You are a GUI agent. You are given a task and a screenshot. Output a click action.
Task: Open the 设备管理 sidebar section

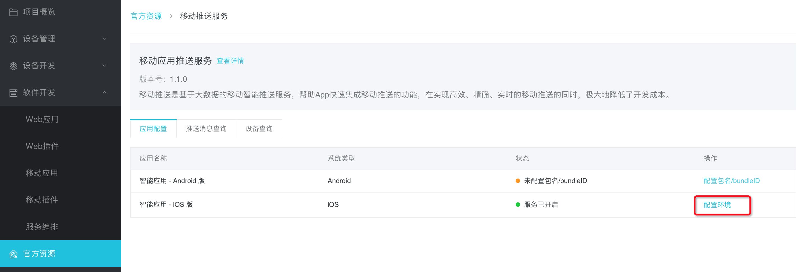pos(60,39)
